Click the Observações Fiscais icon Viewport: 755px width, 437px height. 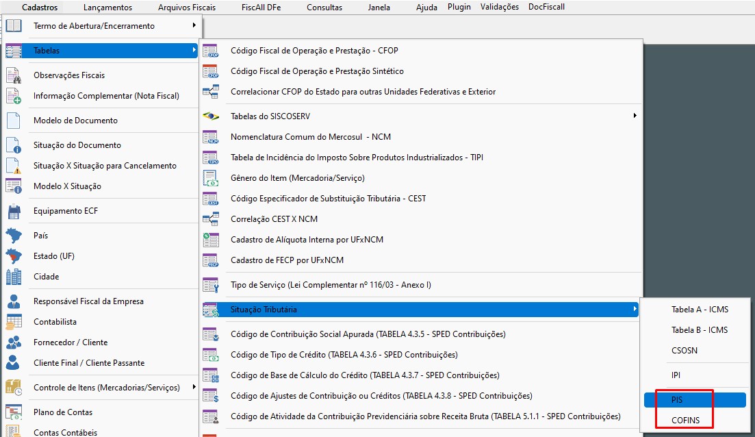14,75
